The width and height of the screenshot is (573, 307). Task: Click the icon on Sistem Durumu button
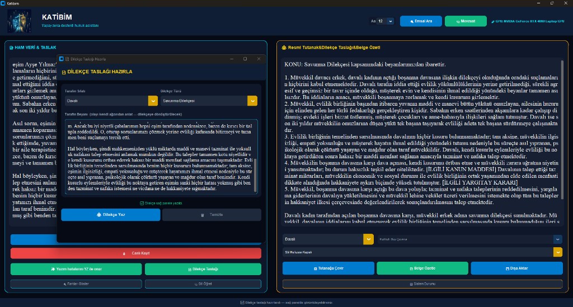point(411,284)
